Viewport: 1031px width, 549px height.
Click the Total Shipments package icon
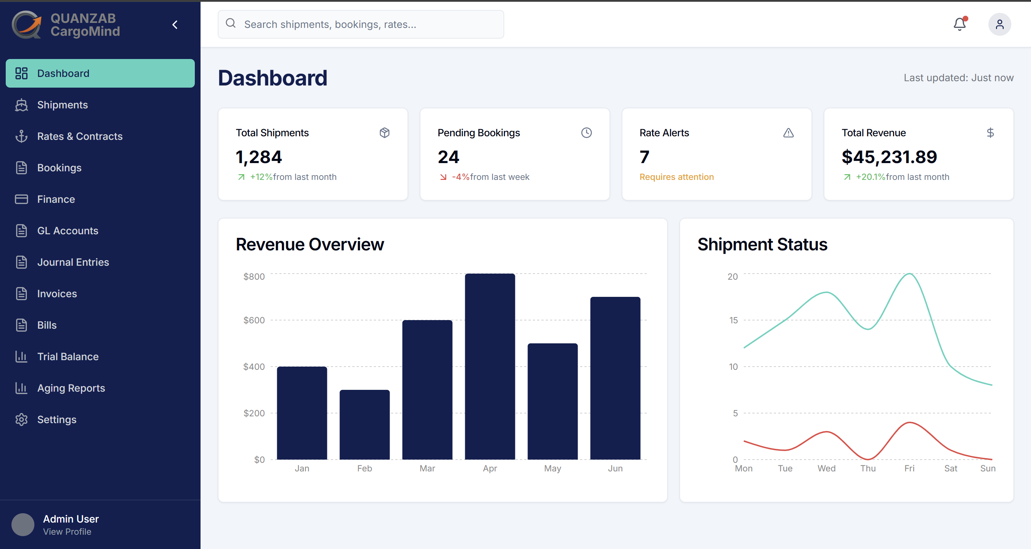384,133
